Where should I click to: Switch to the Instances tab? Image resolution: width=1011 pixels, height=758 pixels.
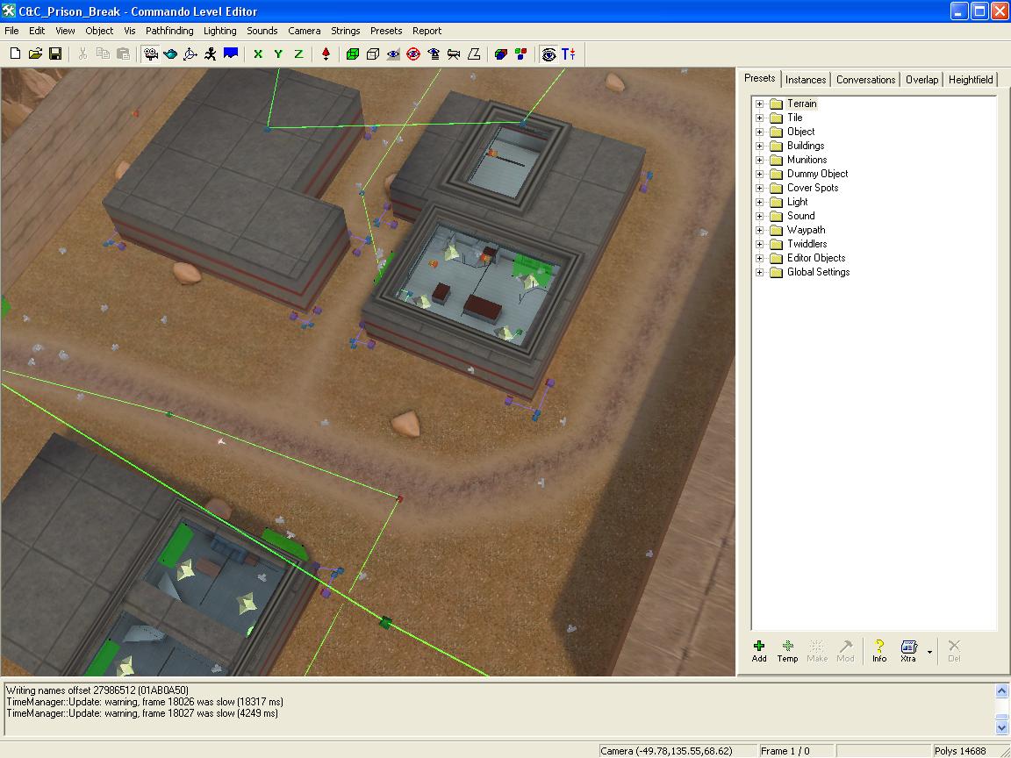(x=806, y=80)
